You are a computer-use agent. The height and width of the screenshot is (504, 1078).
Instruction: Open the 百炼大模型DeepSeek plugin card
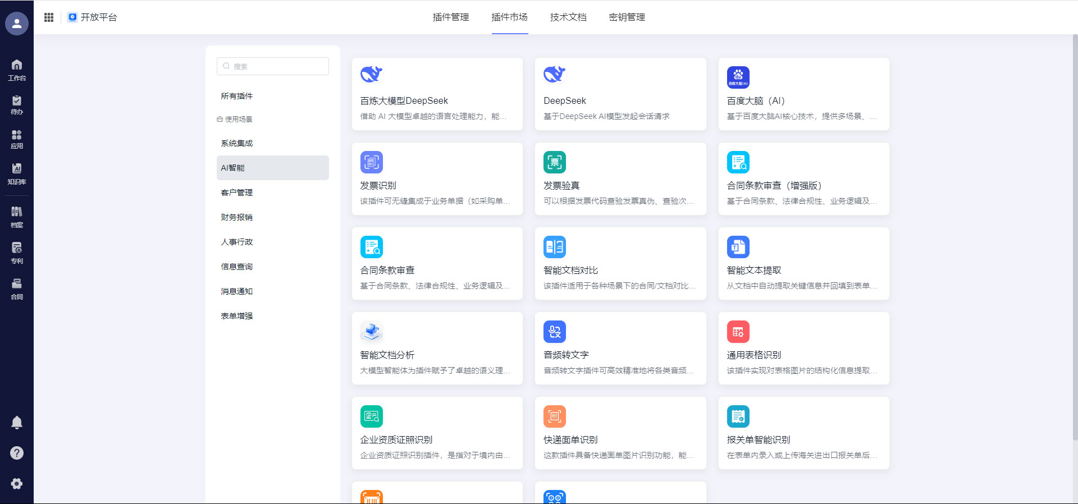[x=437, y=94]
